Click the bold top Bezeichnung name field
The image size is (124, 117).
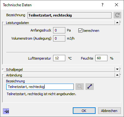pyautogui.click(x=69, y=15)
